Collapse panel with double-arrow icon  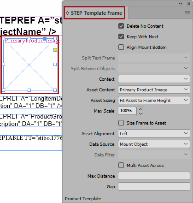[181, 3]
